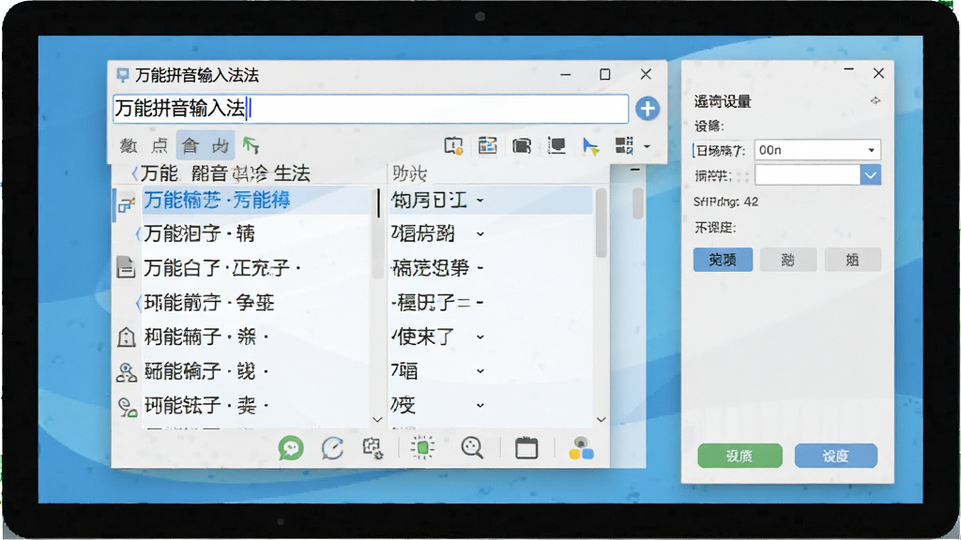Open the dropdown arrow at the toolbar's right end
Screen dimensions: 961x540
[647, 146]
